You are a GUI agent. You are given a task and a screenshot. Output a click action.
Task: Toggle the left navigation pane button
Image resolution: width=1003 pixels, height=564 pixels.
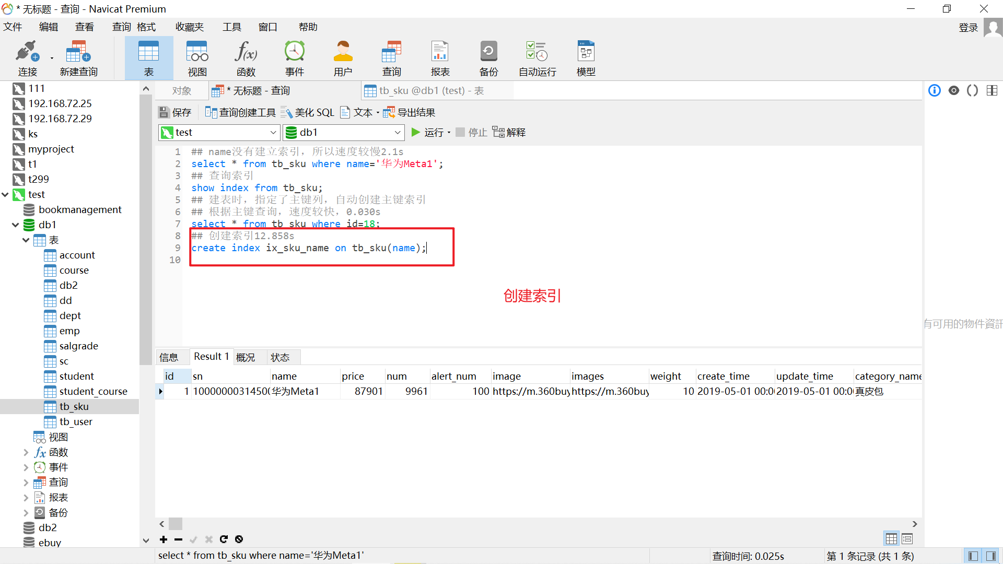click(x=973, y=556)
